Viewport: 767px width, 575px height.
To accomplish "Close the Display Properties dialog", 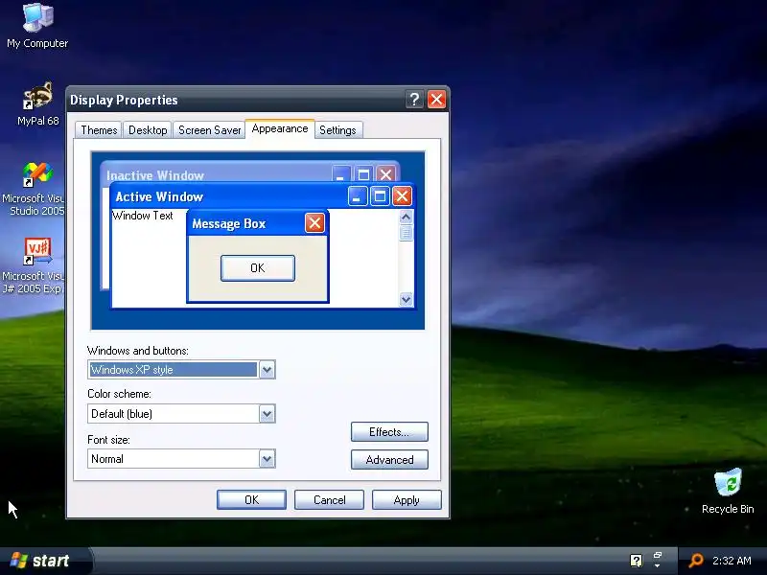I will (436, 100).
